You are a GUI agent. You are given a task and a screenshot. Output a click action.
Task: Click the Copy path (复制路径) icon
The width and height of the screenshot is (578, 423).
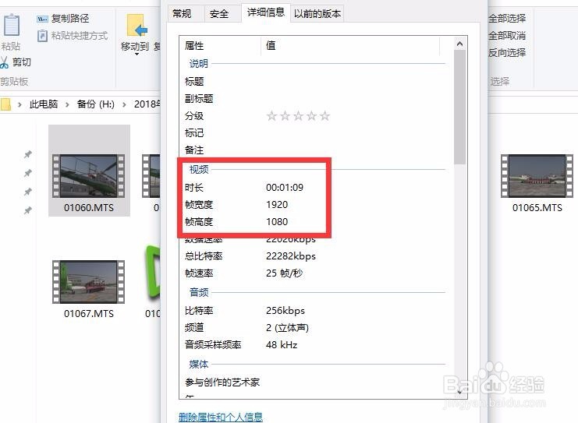pos(42,19)
